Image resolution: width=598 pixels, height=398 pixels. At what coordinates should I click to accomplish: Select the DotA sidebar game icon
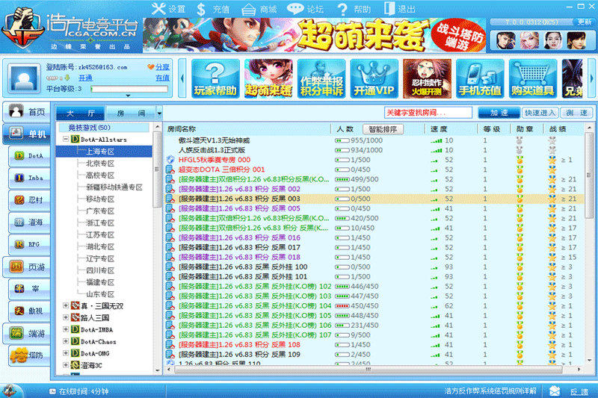tap(28, 156)
